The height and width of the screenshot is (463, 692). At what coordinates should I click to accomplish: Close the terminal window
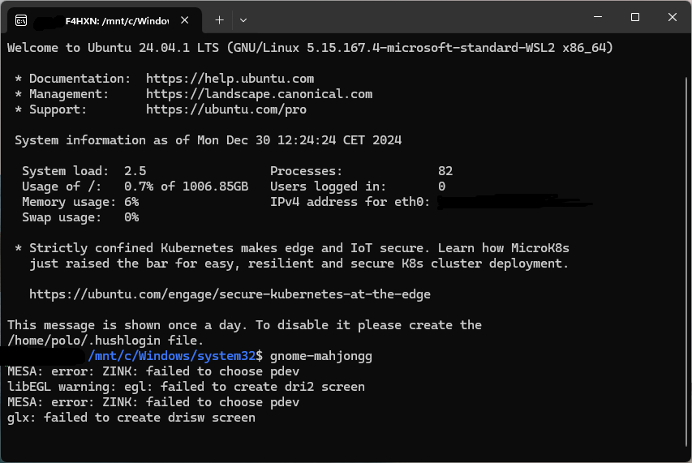pyautogui.click(x=673, y=17)
